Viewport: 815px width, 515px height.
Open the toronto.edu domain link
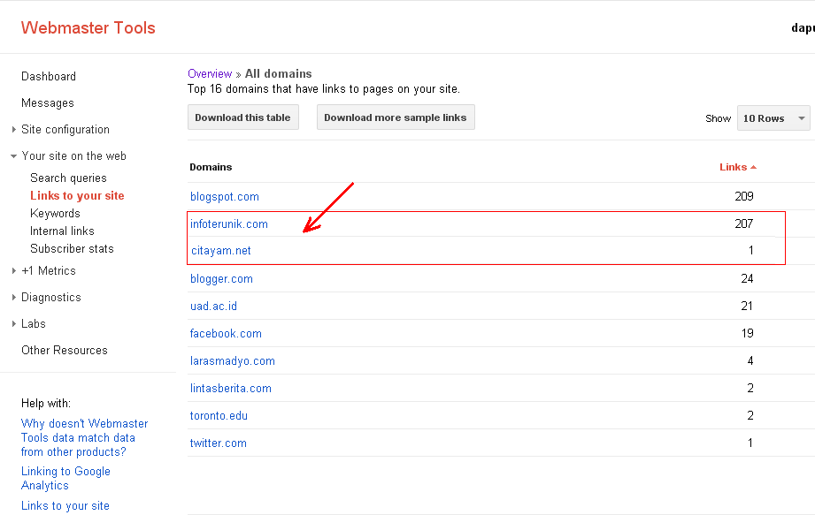(219, 416)
